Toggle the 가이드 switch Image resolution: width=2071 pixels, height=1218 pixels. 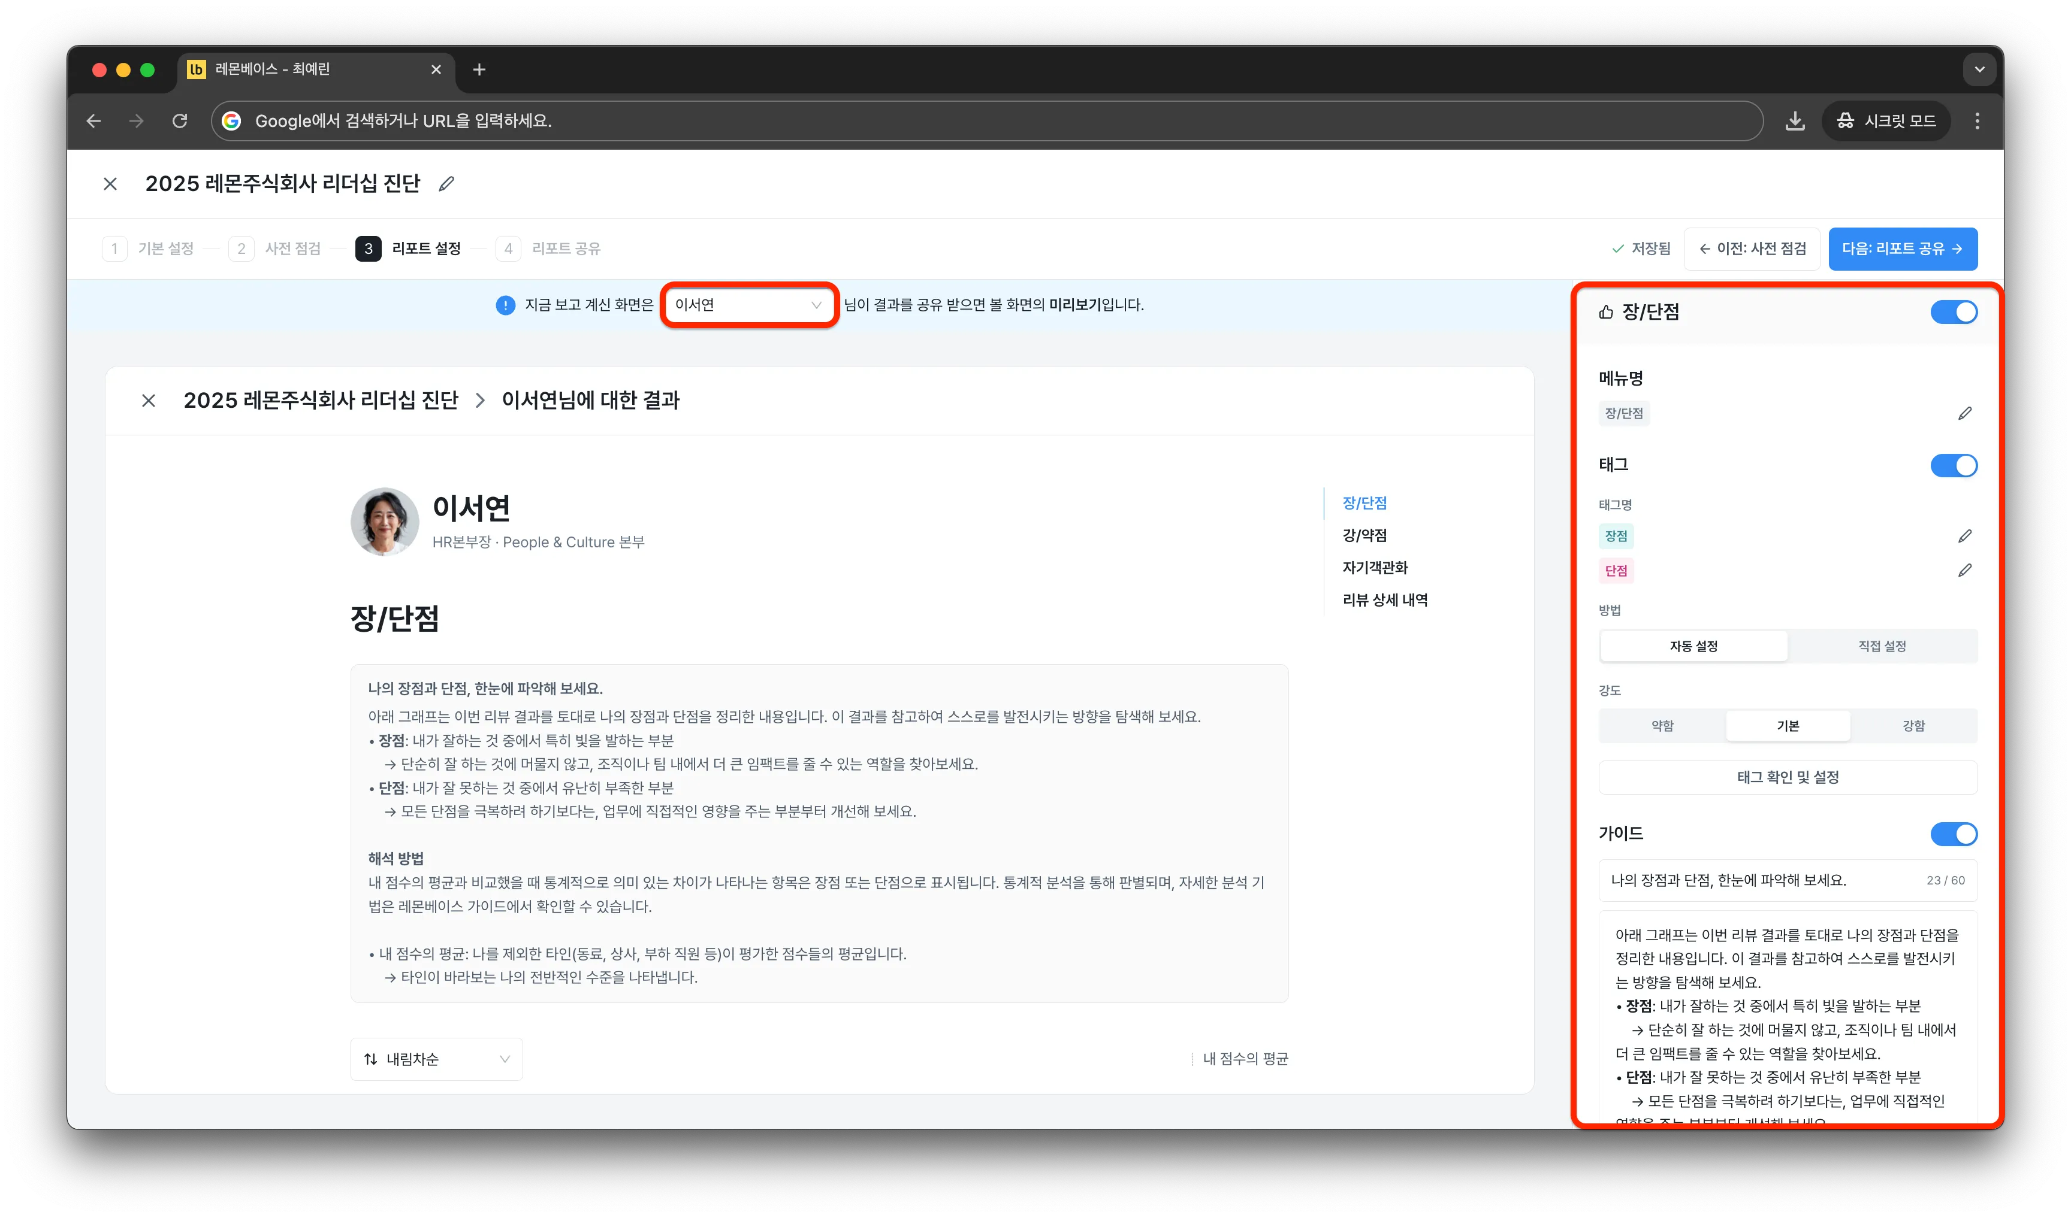tap(1954, 834)
